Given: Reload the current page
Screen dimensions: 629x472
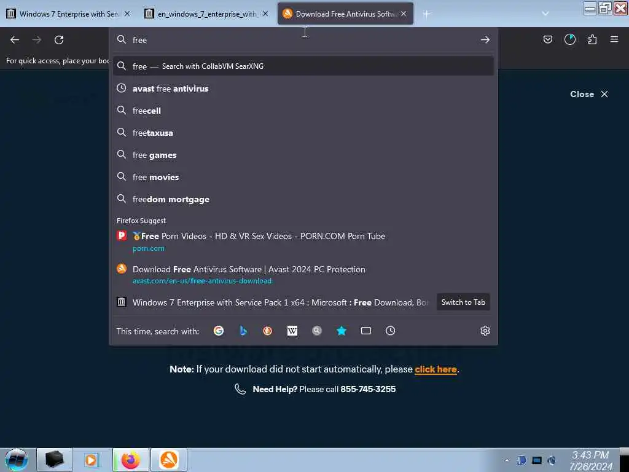Looking at the screenshot, I should click(x=59, y=40).
